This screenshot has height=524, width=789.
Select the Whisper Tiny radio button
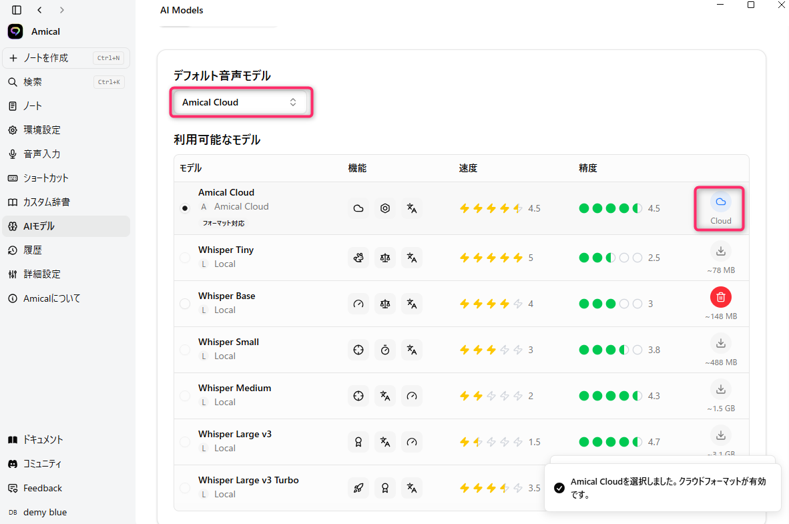point(185,258)
